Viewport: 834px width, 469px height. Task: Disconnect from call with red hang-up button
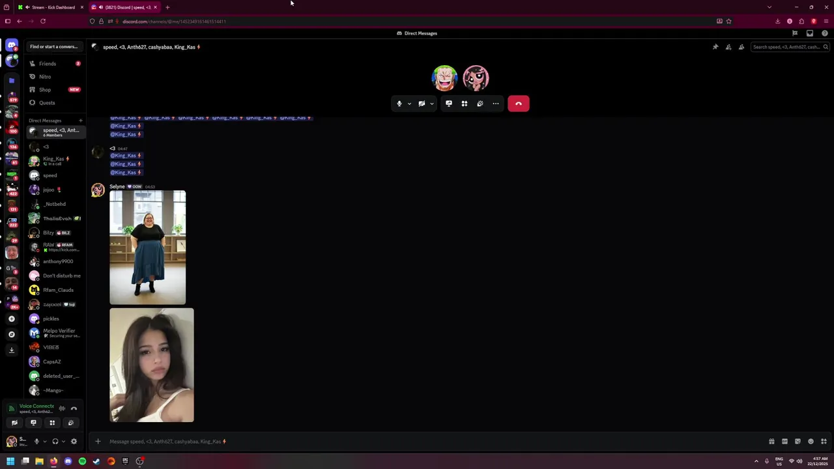tap(519, 104)
